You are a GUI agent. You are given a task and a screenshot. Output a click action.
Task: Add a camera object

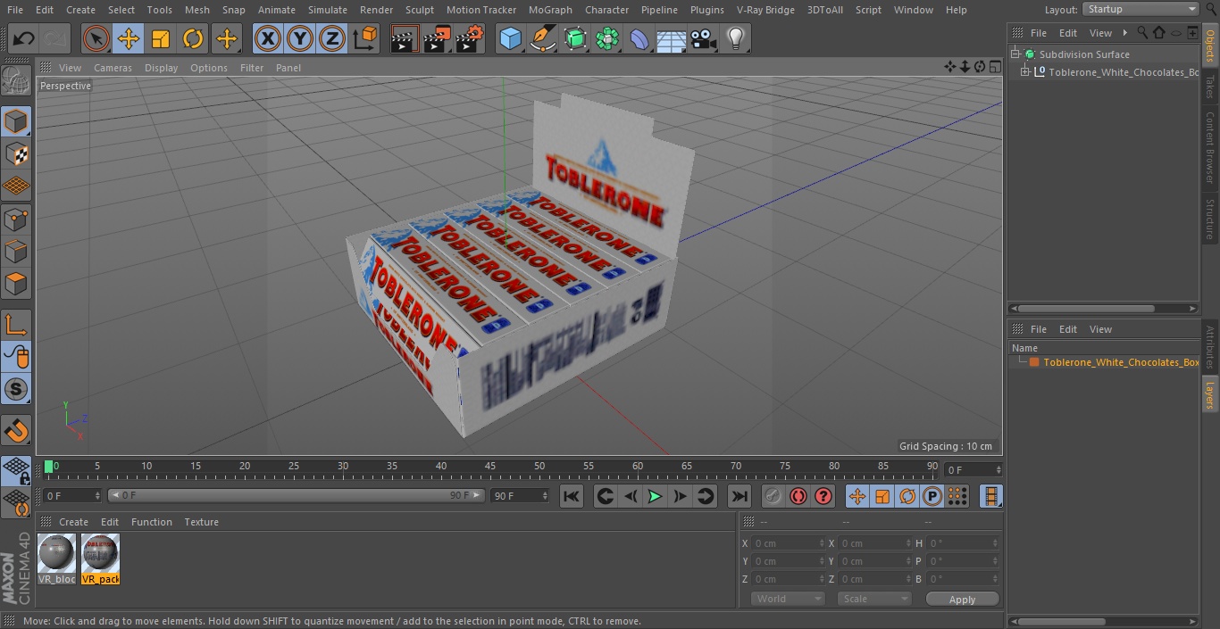[704, 38]
